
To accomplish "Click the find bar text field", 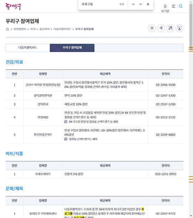I will click(99, 4).
